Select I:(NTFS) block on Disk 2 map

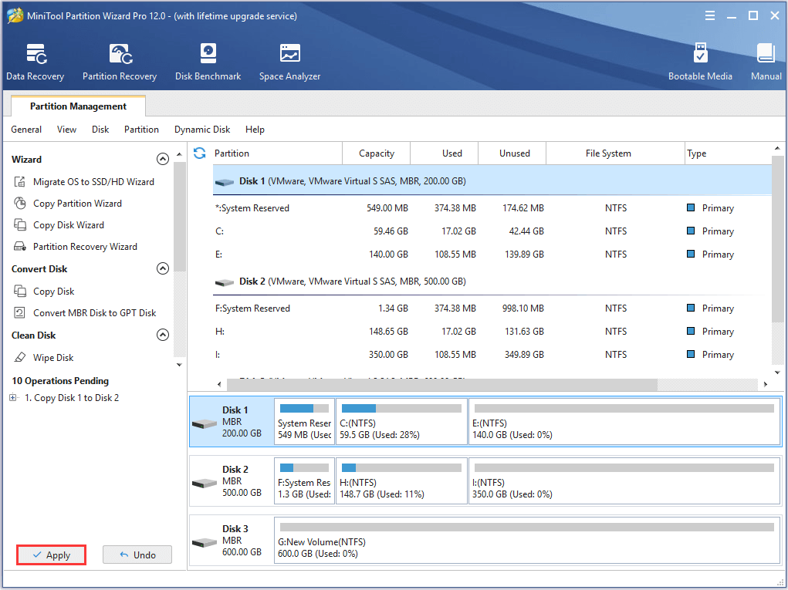click(x=624, y=481)
